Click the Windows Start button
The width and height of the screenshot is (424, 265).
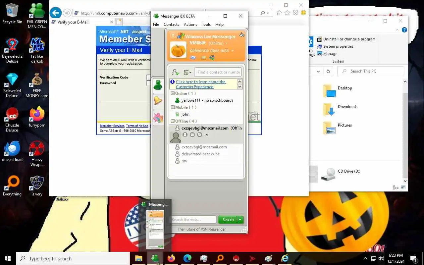click(8, 258)
